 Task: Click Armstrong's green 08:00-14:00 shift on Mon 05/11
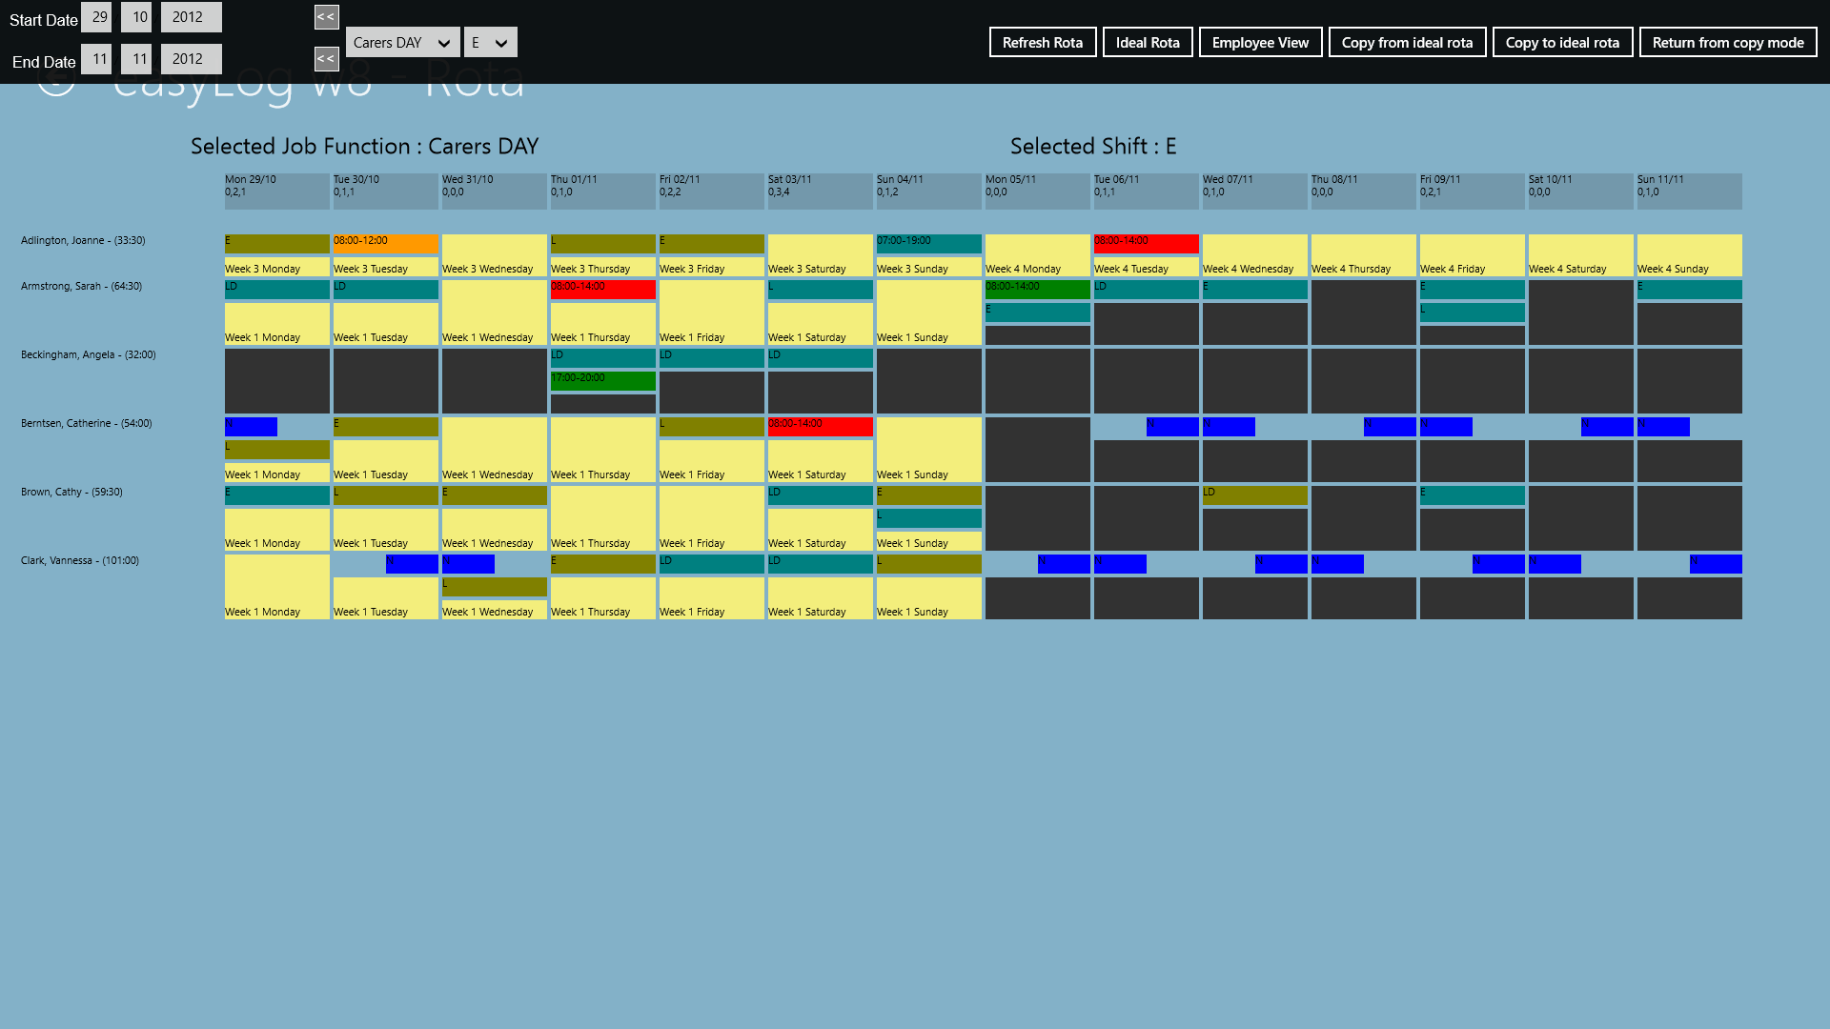click(1038, 289)
